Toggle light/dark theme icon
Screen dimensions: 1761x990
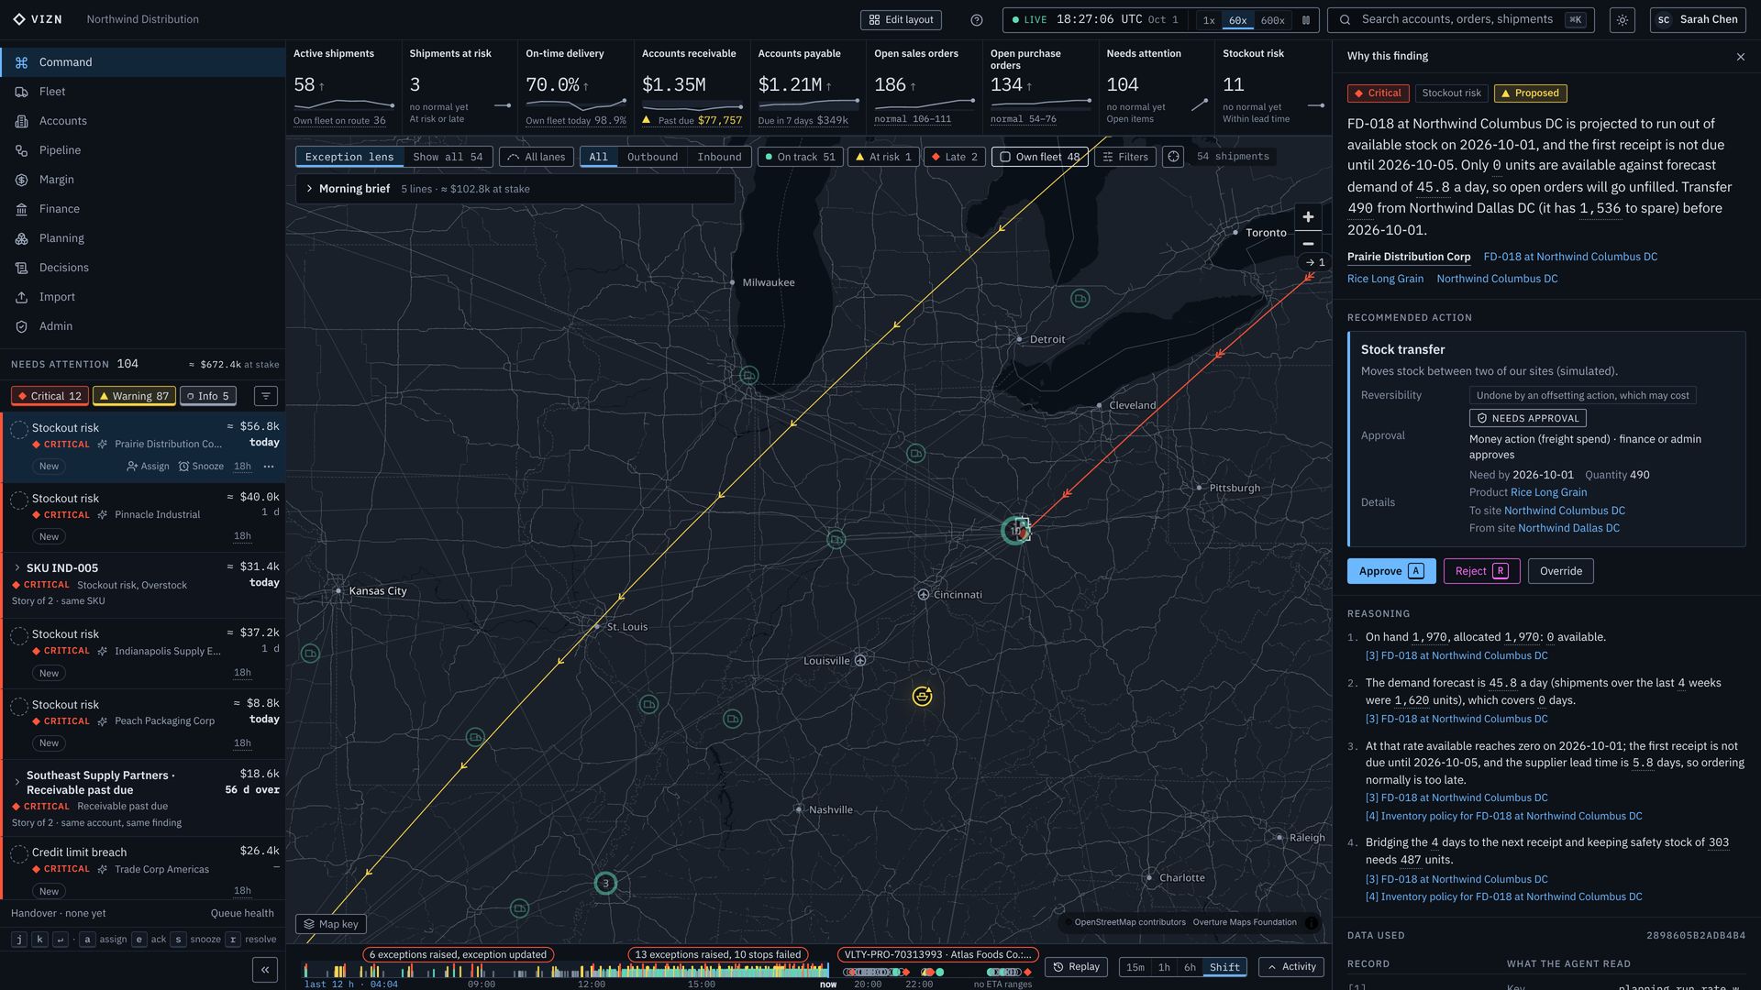(x=1623, y=19)
